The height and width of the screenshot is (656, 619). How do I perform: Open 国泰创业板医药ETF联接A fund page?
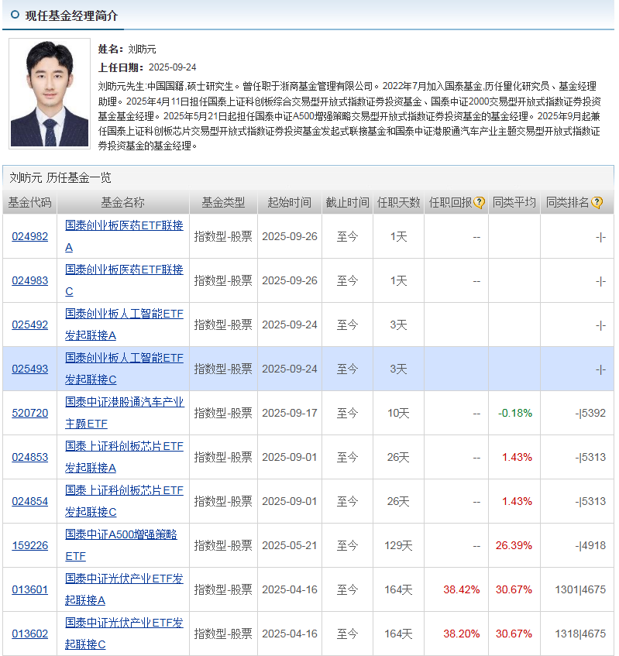[124, 225]
